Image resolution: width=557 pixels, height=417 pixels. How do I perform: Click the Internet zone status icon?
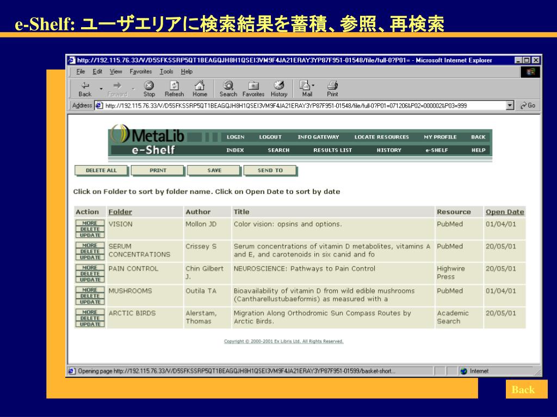click(463, 371)
